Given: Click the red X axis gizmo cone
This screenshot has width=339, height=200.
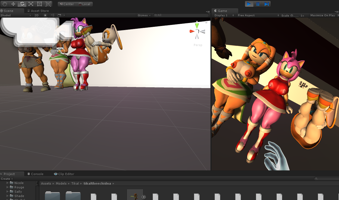Looking at the screenshot, I should coord(192,31).
